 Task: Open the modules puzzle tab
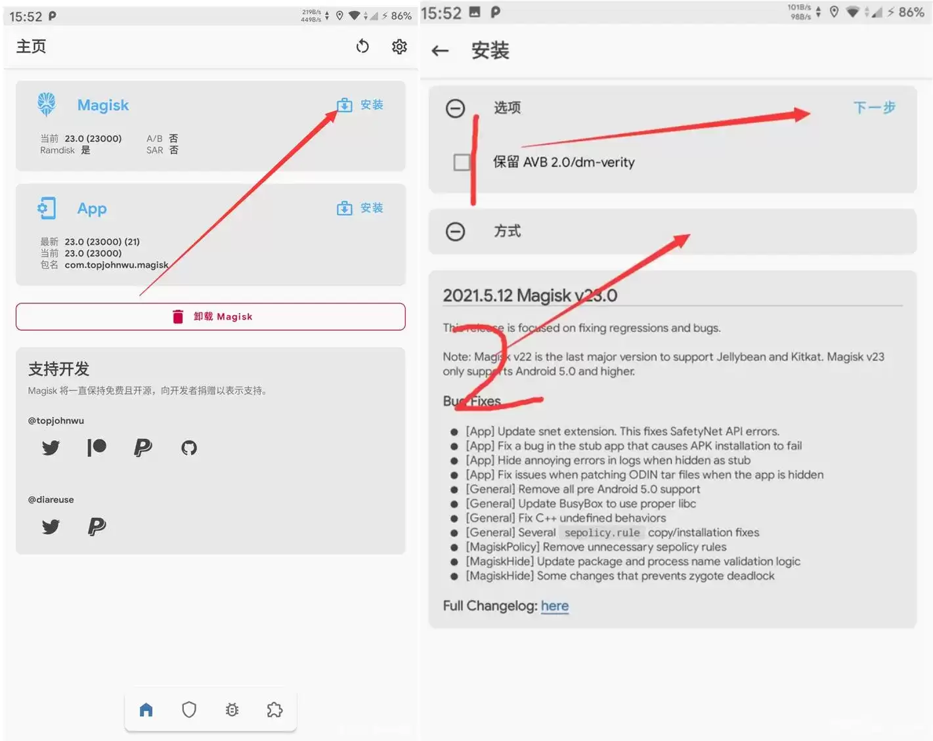pyautogui.click(x=274, y=709)
